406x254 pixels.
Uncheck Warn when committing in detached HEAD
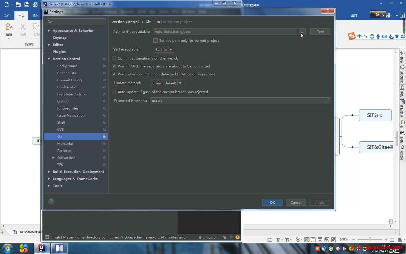click(114, 74)
